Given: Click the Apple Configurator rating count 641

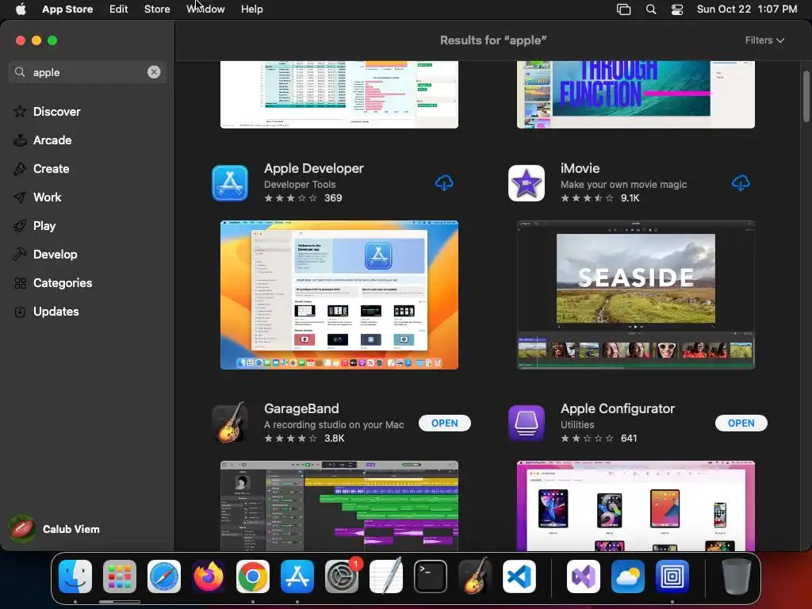Looking at the screenshot, I should click(x=629, y=438).
